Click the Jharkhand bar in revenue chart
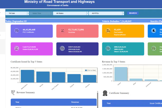 151,80
